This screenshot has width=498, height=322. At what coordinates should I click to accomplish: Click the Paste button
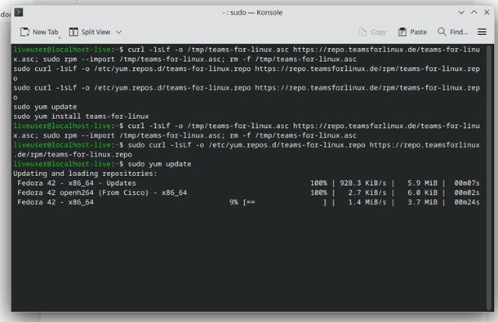[x=412, y=32]
